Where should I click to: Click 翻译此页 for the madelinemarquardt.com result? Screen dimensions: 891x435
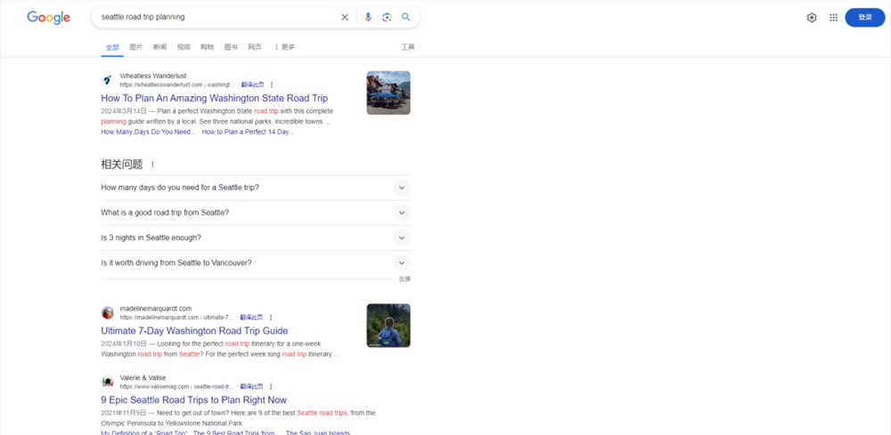pos(251,317)
